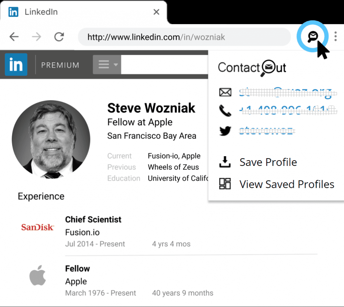Click the envelope email icon in ContactOut
Screen dimensions: 344x307
225,92
